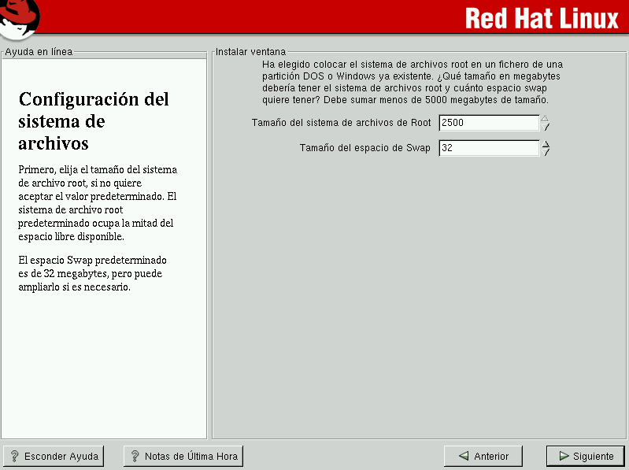
Task: Decrease the Root filesystem size with down arrow
Action: point(545,127)
